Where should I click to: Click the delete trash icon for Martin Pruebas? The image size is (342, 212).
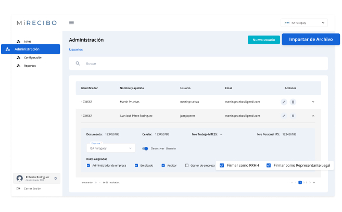[x=293, y=102]
